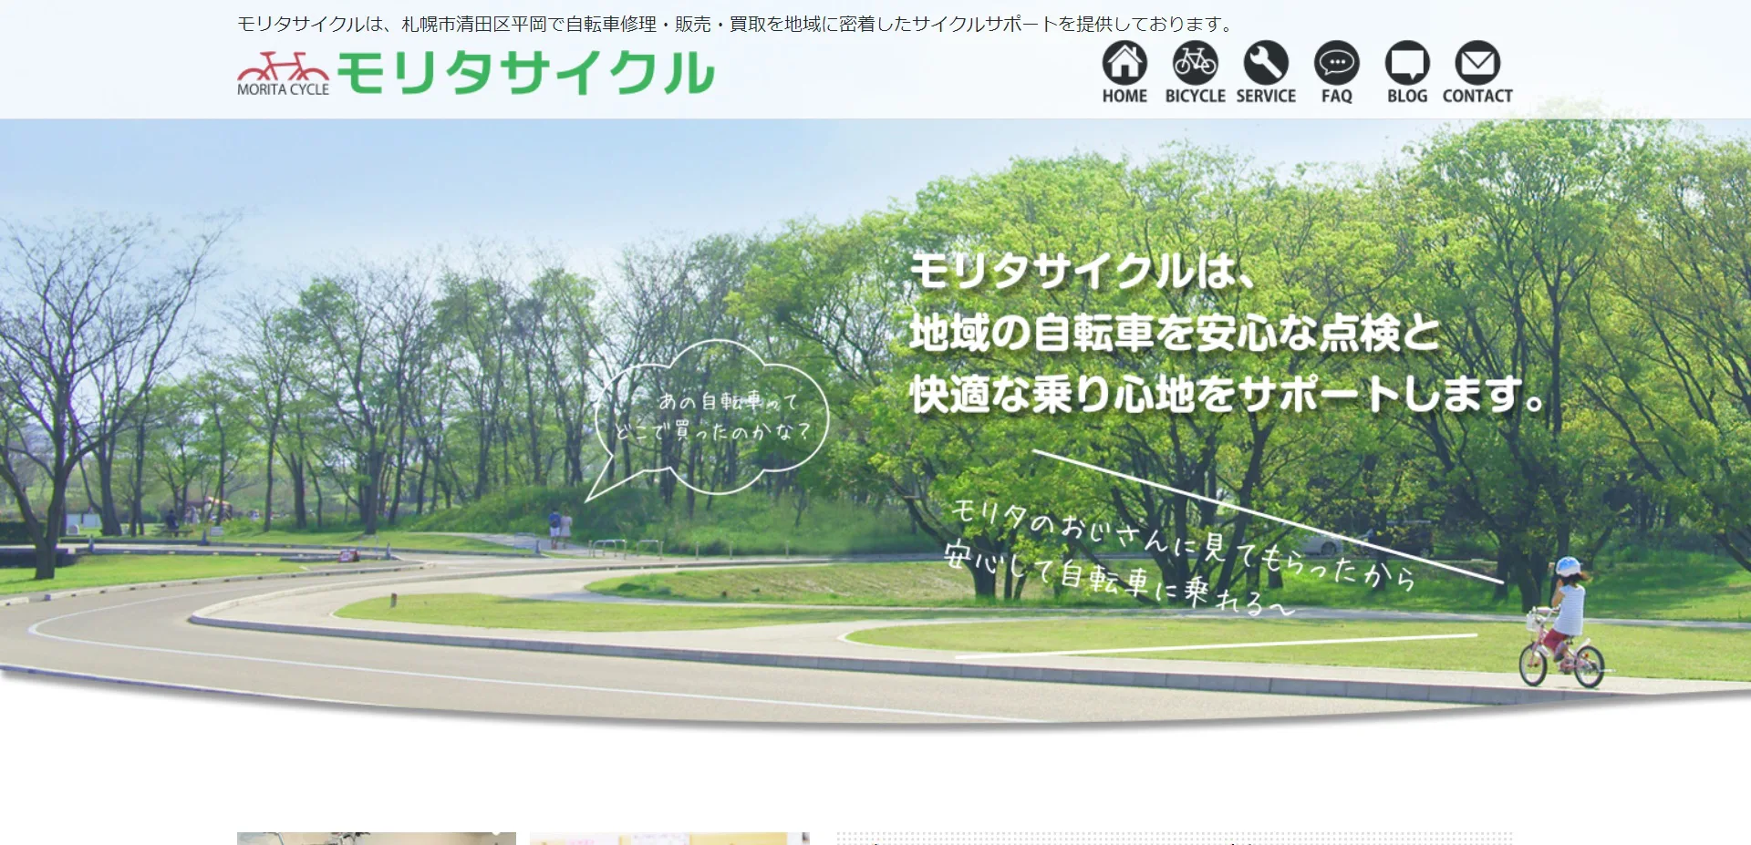Select the BICYCLE text label in menu
This screenshot has height=845, width=1751.
point(1195,96)
